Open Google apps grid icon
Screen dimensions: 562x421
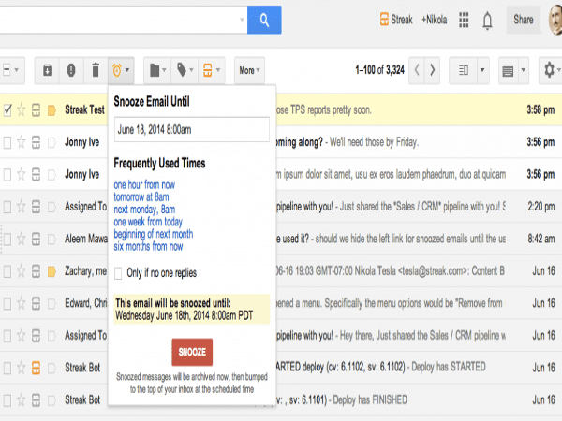464,20
